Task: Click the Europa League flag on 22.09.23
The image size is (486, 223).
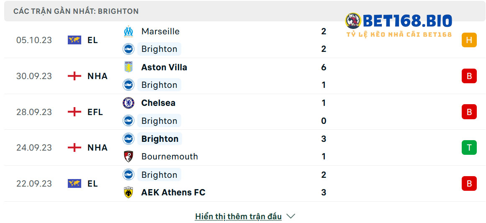Action: coord(75,183)
